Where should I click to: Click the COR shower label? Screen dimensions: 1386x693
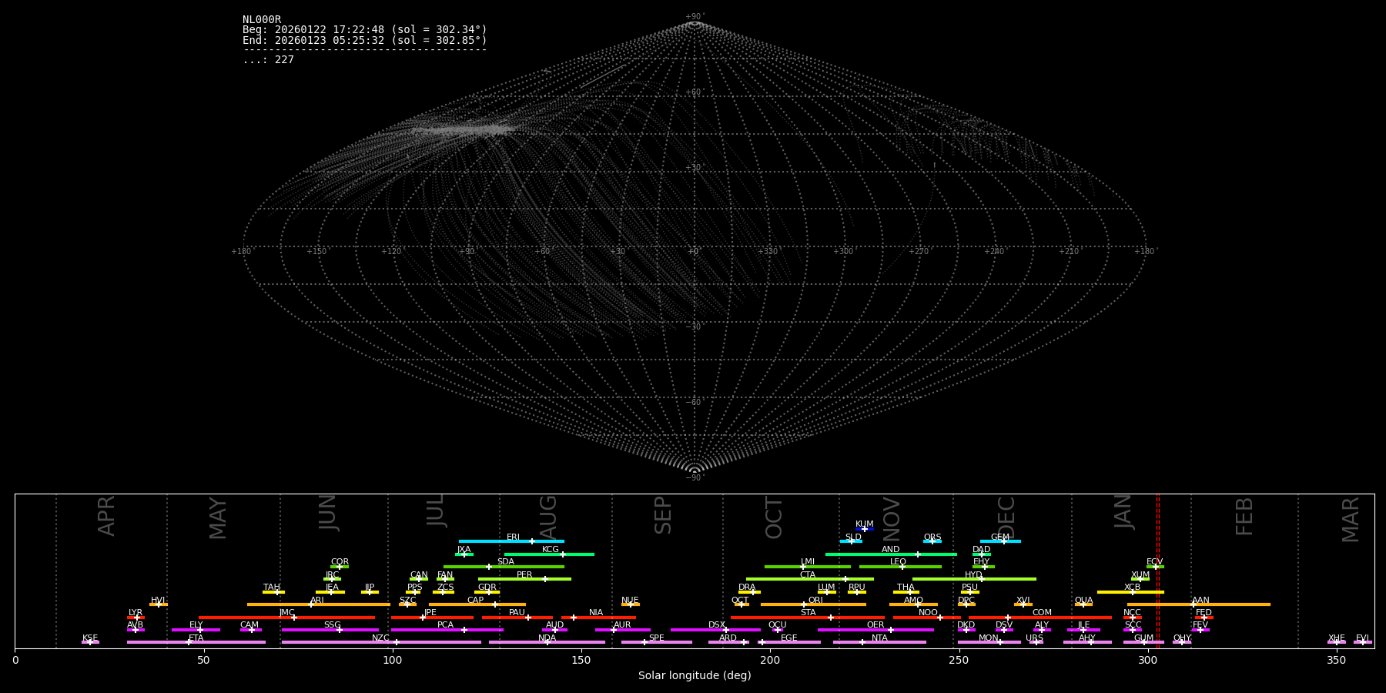tap(340, 562)
